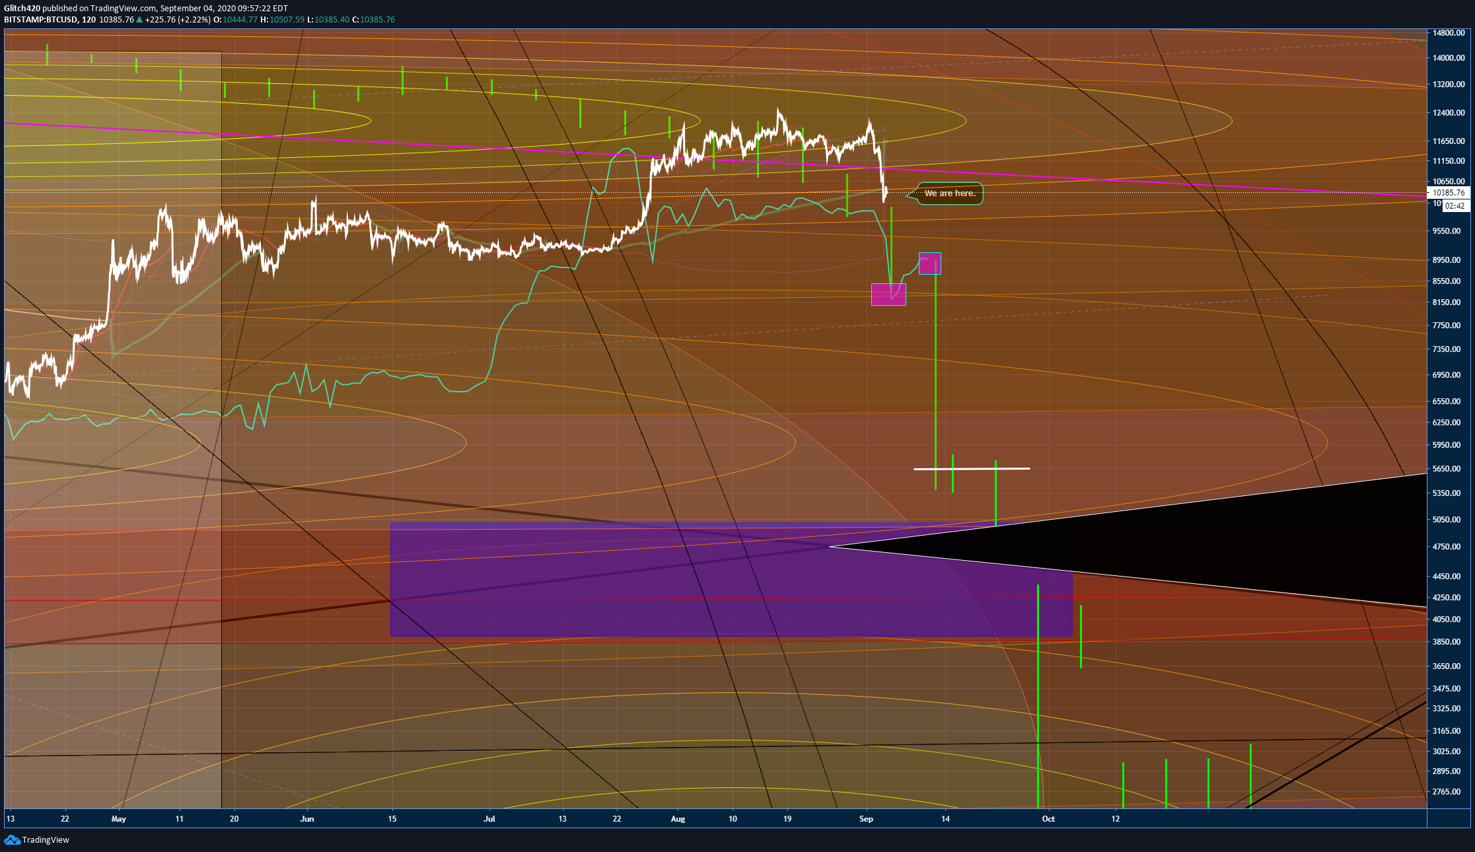The height and width of the screenshot is (852, 1475).
Task: Click the 02:42 countdown label on axis
Action: click(x=1455, y=206)
